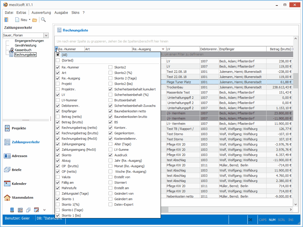Select Rechnungsliste in the tree
The width and height of the screenshot is (303, 227).
pyautogui.click(x=25, y=55)
